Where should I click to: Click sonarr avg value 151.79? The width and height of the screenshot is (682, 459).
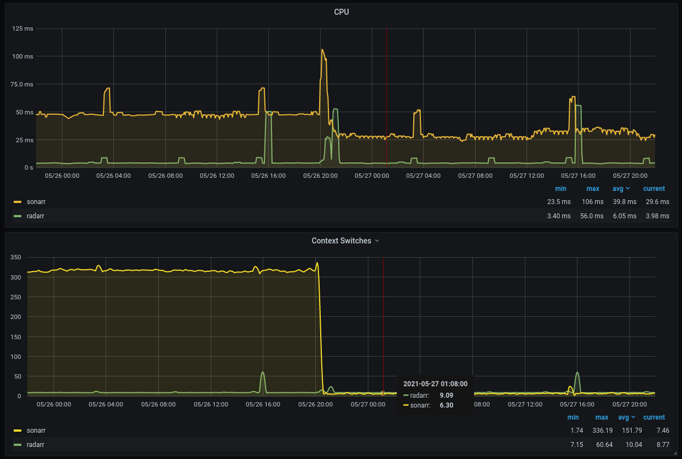coord(632,431)
